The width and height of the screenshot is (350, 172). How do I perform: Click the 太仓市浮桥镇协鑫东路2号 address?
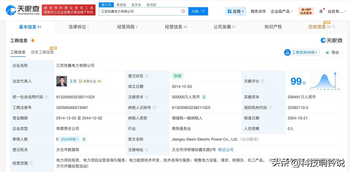point(194,150)
